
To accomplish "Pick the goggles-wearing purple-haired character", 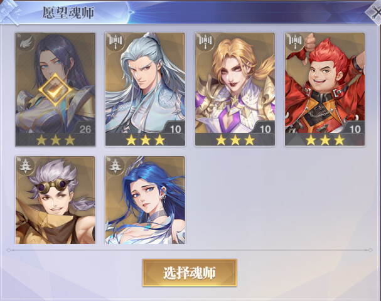I will pyautogui.click(x=55, y=200).
